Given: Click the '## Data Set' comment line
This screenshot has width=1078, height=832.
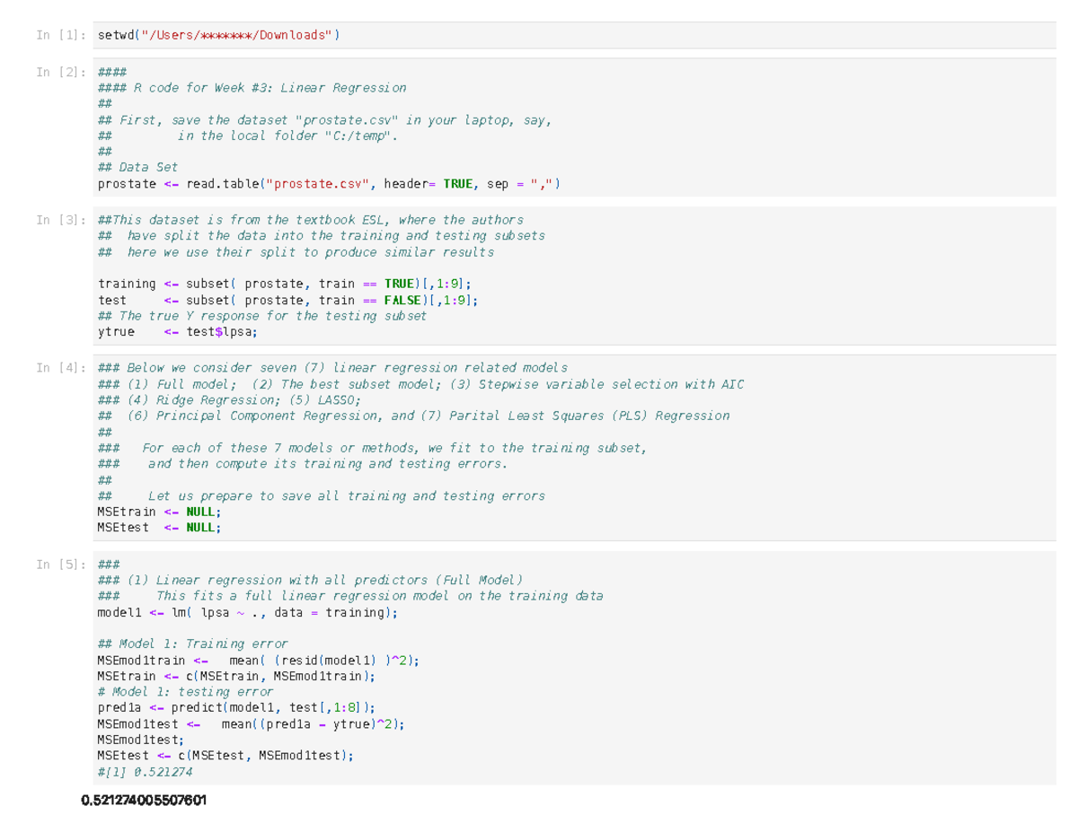Looking at the screenshot, I should pyautogui.click(x=137, y=167).
